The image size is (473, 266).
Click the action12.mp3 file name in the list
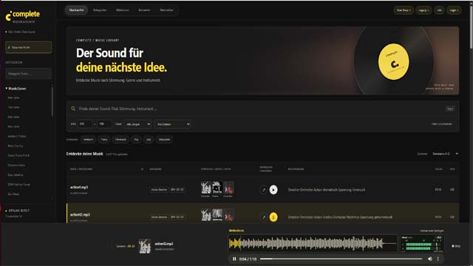[x=80, y=215]
